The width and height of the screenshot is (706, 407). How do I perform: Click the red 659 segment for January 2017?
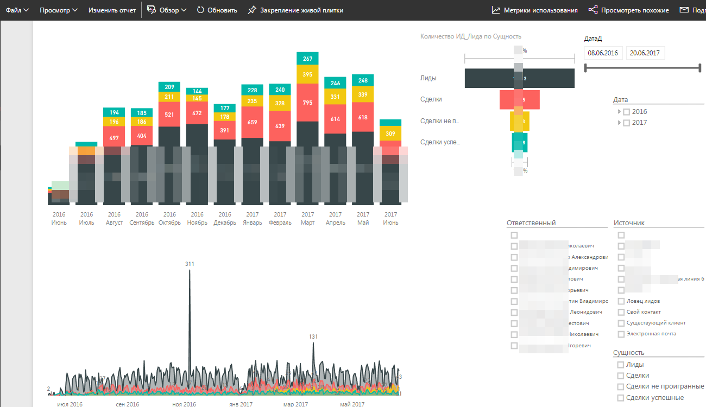click(252, 122)
